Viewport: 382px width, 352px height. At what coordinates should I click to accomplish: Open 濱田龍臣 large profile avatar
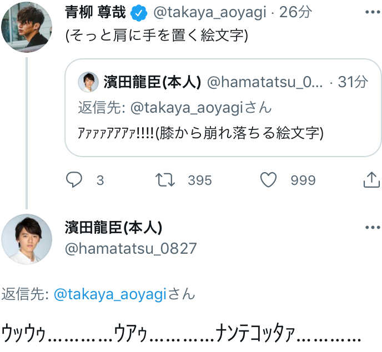[x=26, y=239]
